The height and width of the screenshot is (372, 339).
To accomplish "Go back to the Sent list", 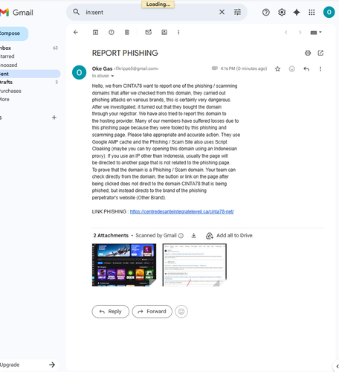I will (76, 32).
